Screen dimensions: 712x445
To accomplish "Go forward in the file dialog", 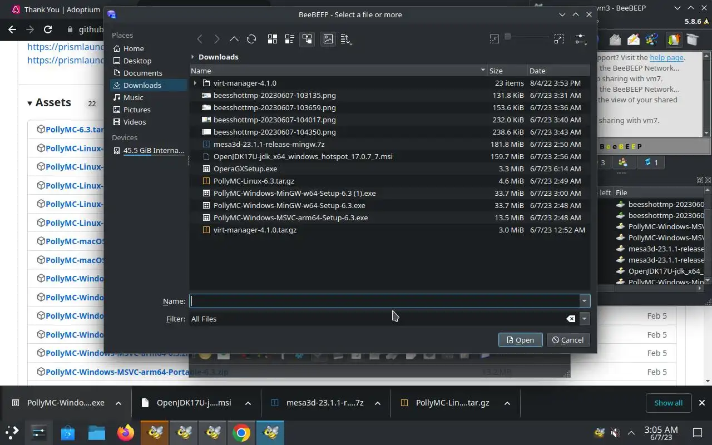I will coord(217,39).
